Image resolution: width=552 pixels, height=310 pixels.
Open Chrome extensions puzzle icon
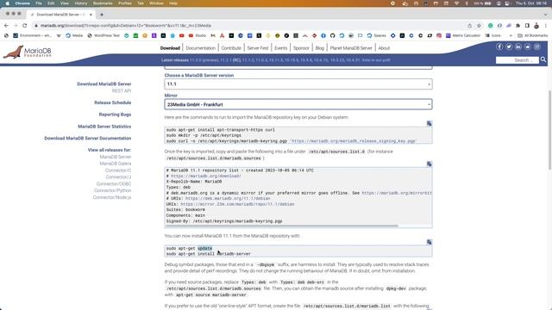click(517, 25)
